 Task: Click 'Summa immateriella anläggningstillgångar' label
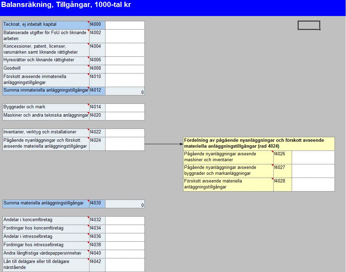(46, 91)
